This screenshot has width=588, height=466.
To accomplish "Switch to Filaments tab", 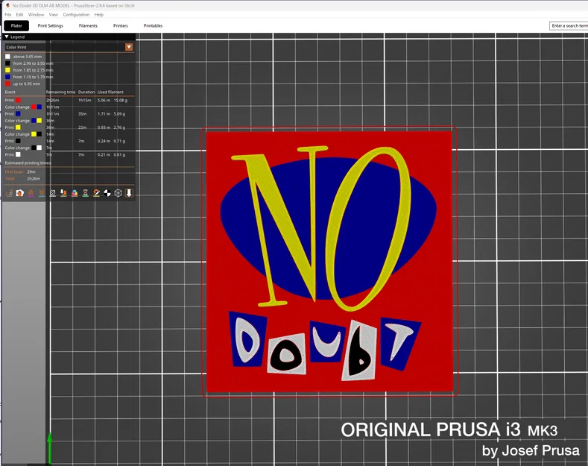I will [88, 25].
